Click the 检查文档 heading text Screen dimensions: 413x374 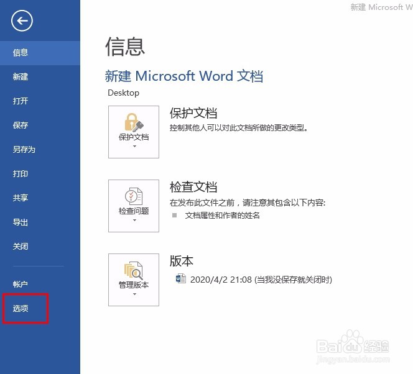193,187
